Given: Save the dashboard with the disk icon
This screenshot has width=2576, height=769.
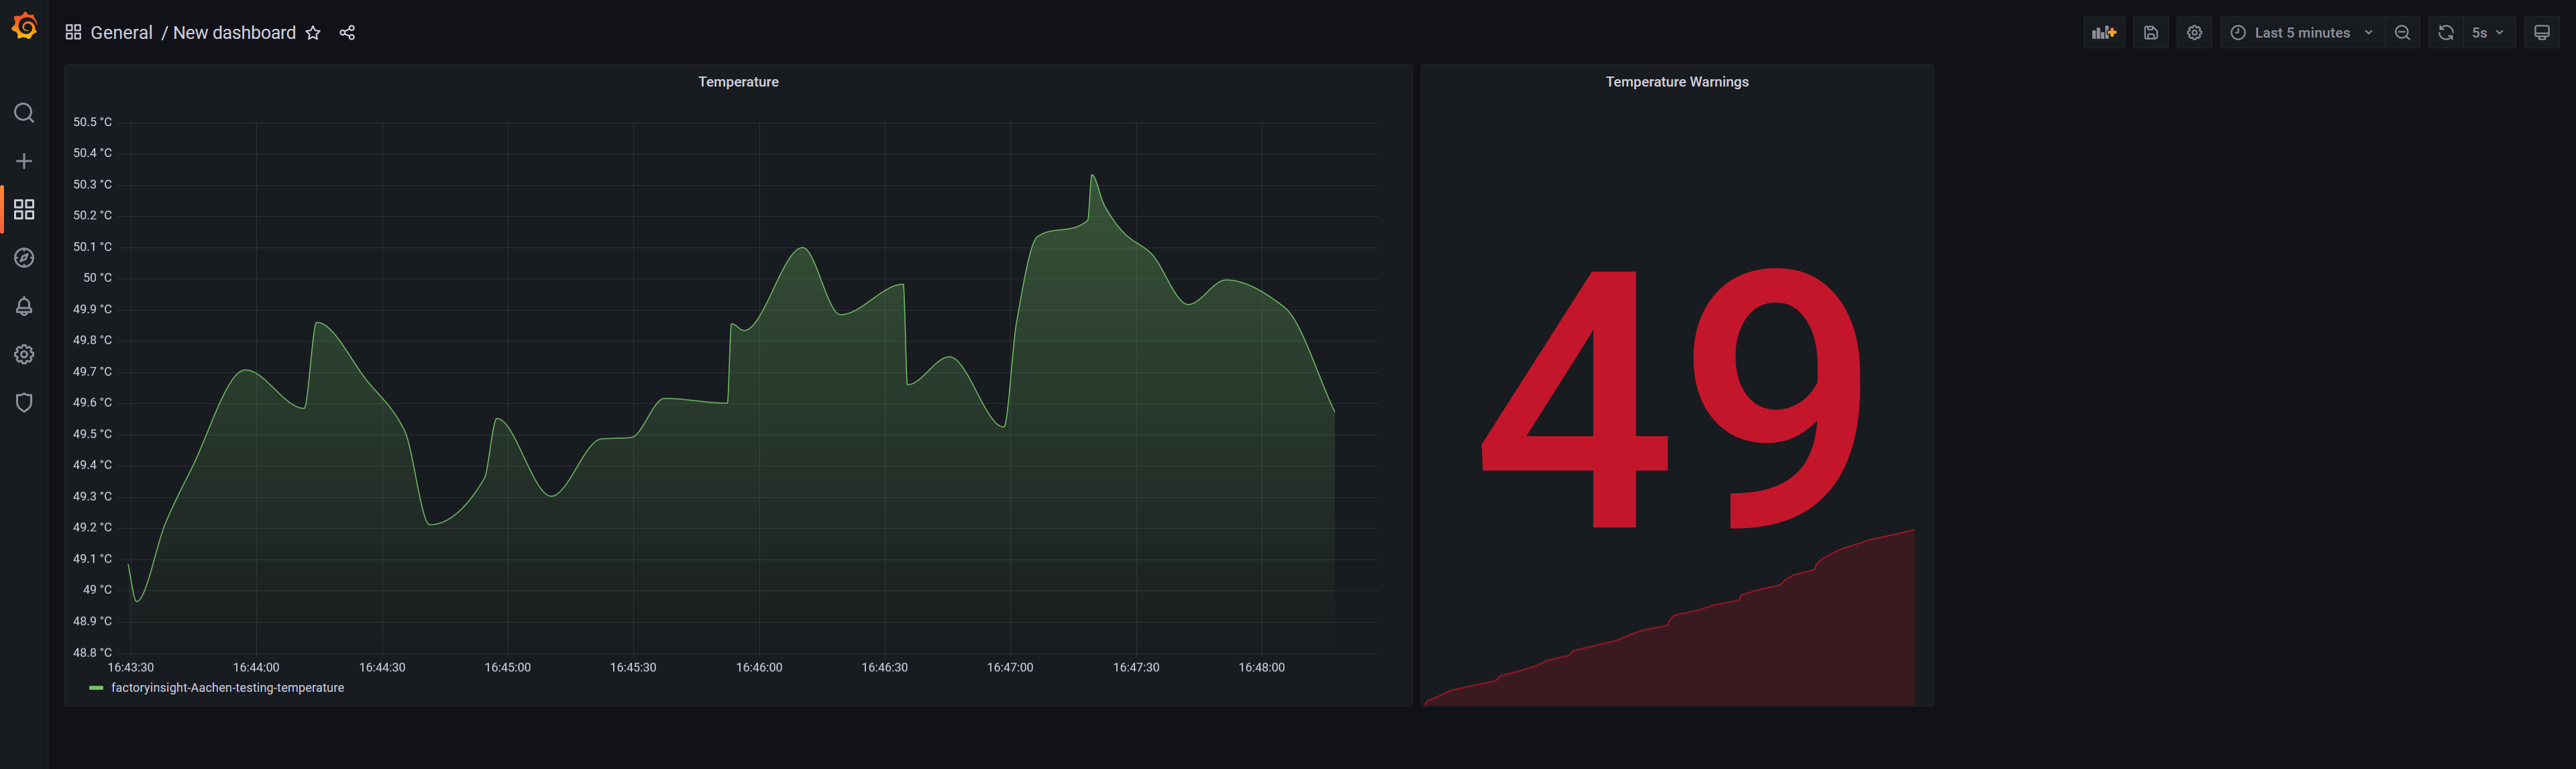Looking at the screenshot, I should [2151, 33].
